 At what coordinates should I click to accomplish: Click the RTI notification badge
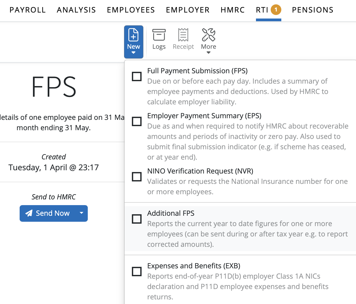(276, 10)
